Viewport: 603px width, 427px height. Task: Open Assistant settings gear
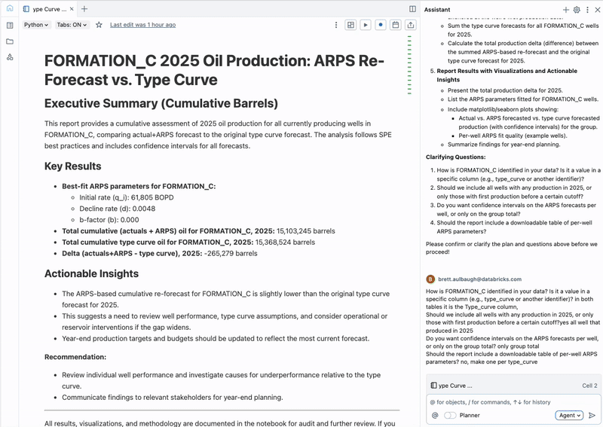tap(577, 10)
